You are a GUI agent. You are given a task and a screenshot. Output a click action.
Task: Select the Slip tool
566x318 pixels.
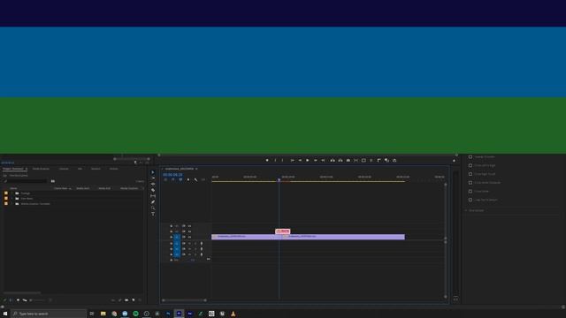[x=153, y=196]
